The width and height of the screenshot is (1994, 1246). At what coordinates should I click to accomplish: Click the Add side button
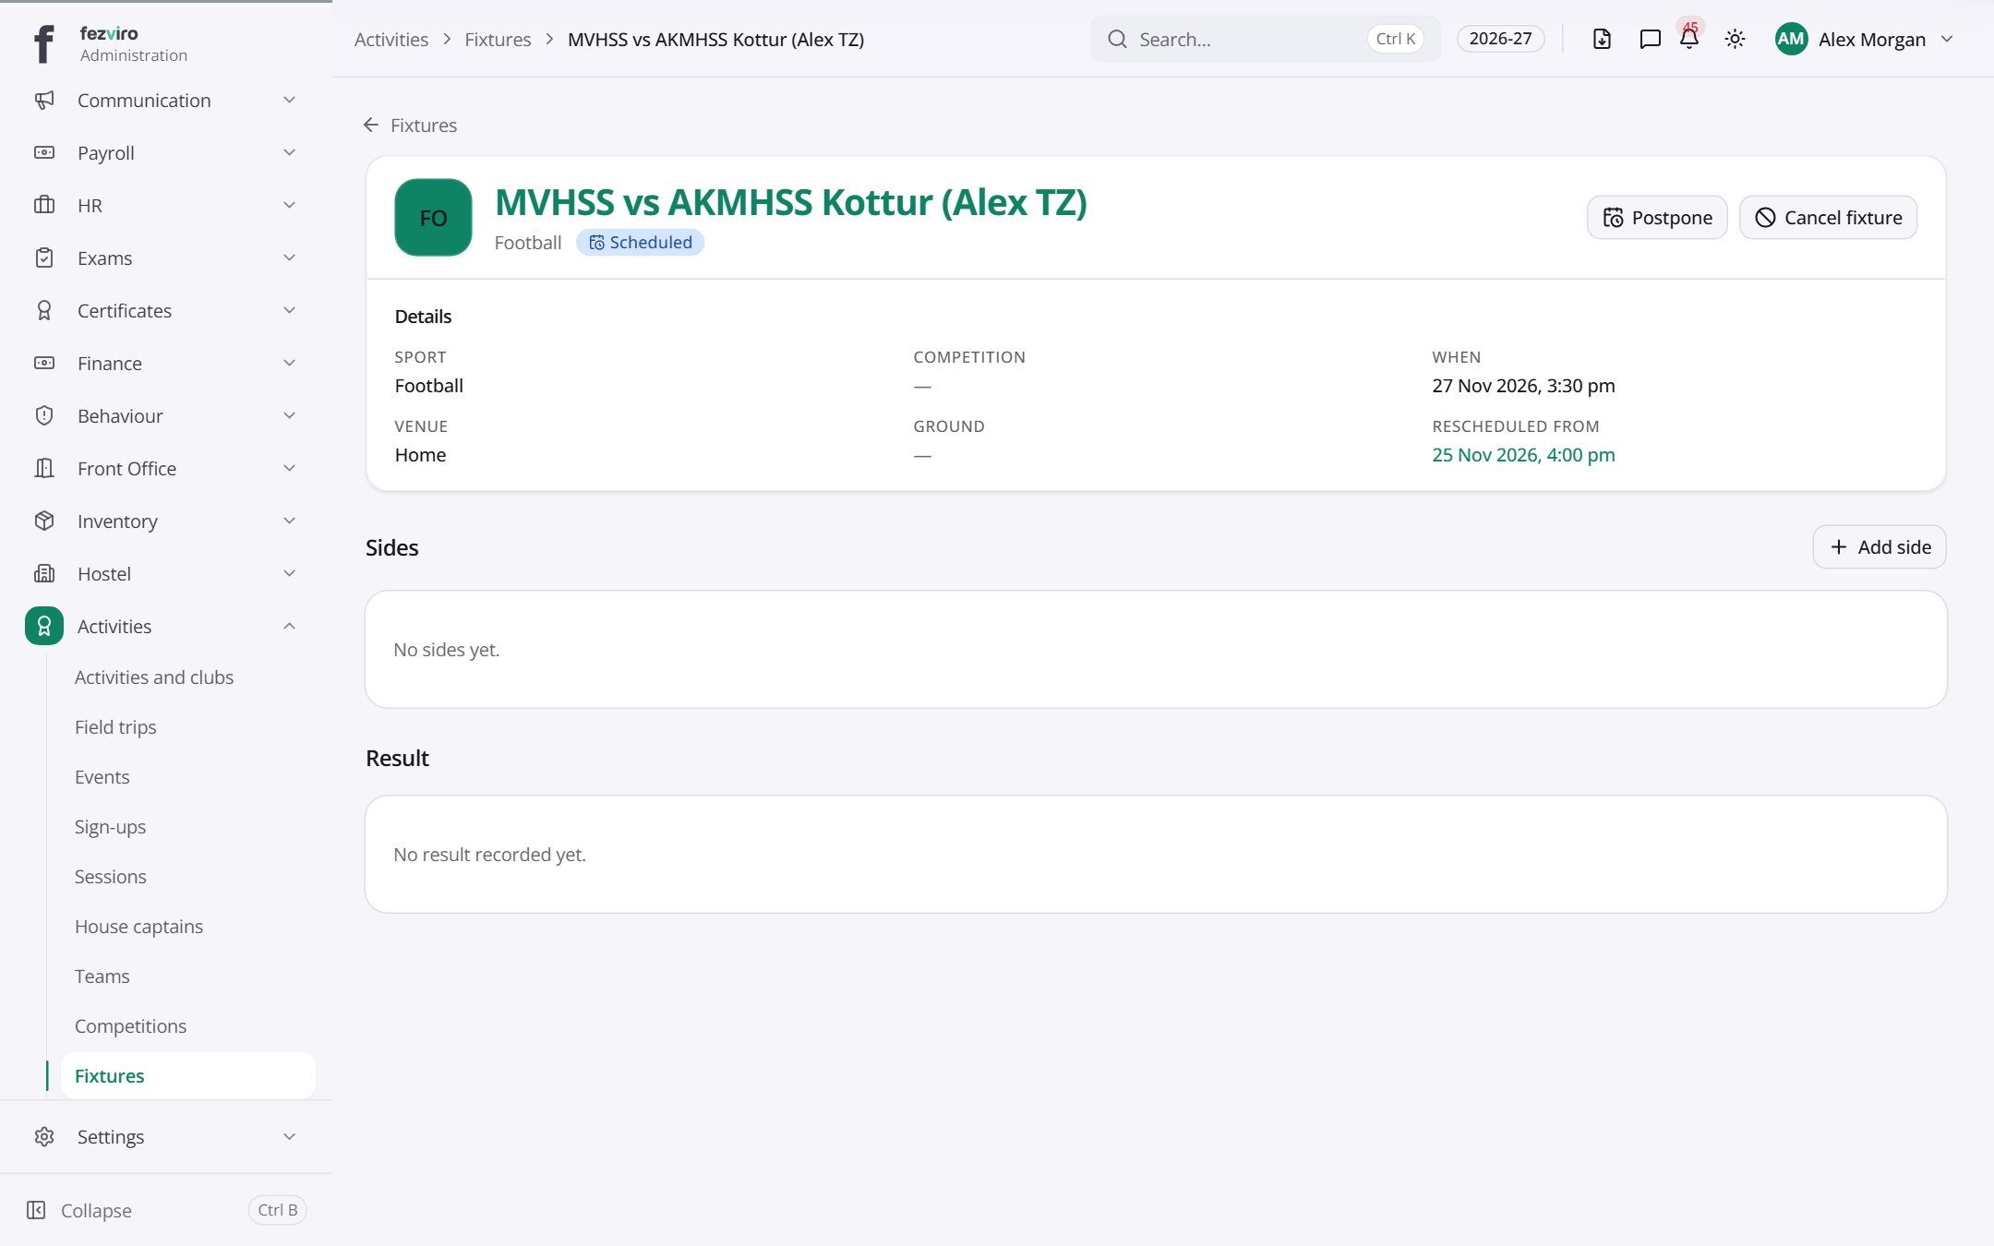[x=1880, y=547]
